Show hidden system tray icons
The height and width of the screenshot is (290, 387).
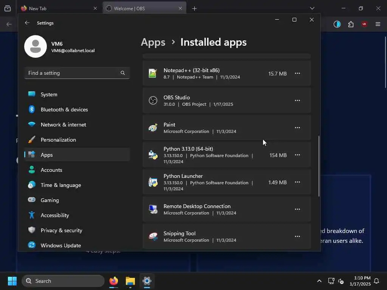tap(319, 281)
